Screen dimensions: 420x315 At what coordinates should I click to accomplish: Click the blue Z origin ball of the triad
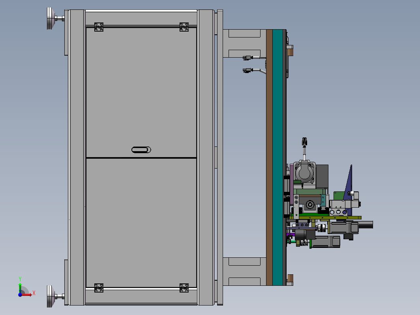coord(20,294)
